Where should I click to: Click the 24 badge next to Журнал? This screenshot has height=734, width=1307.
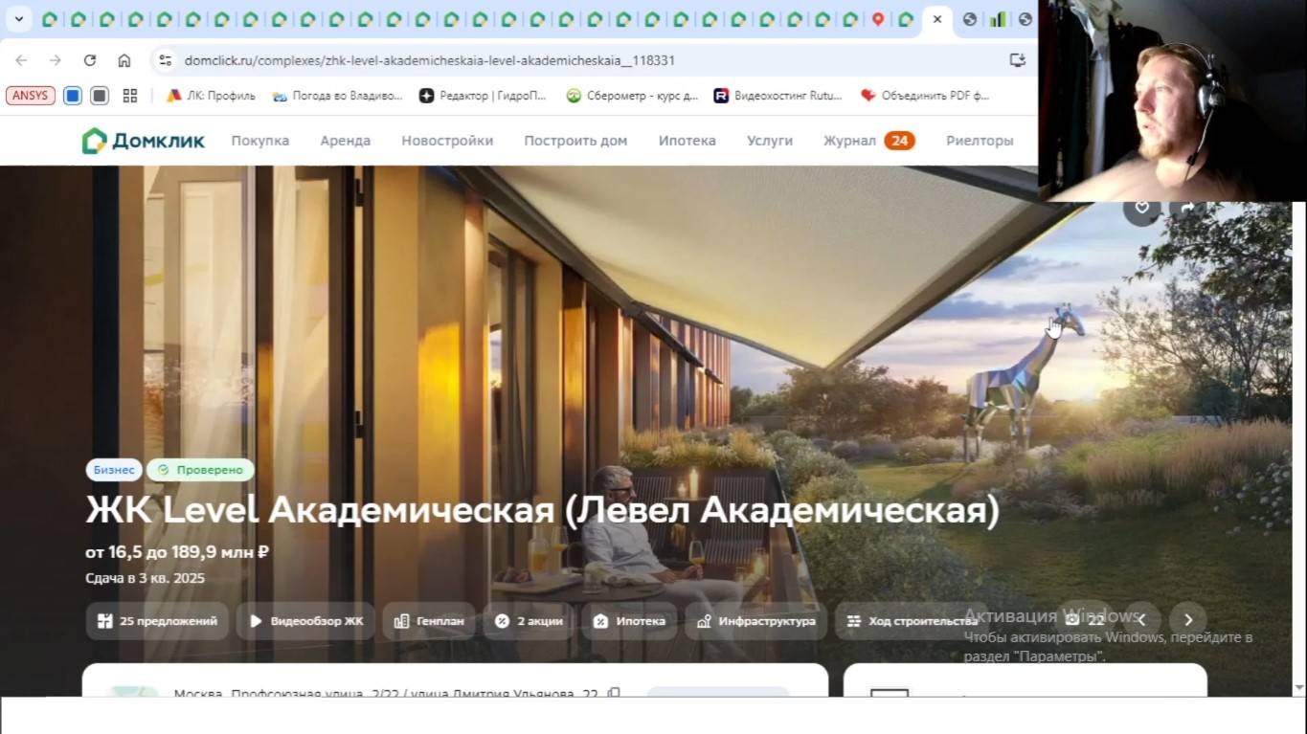[x=899, y=141]
